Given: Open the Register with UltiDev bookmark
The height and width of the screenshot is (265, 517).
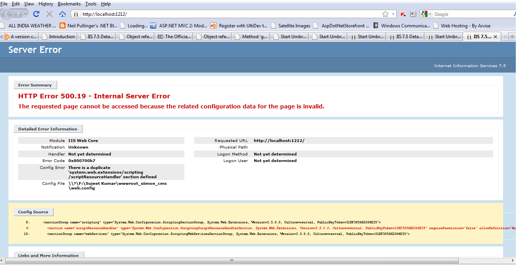Looking at the screenshot, I should pos(239,26).
